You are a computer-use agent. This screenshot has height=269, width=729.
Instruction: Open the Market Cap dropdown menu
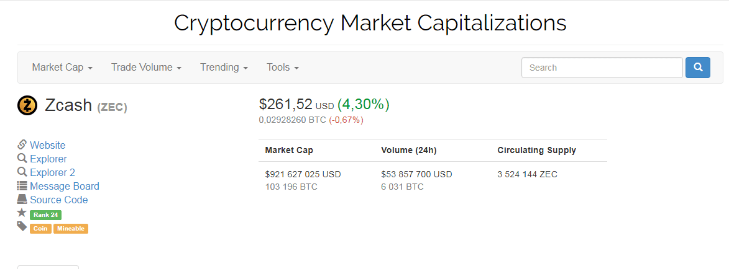tap(62, 68)
